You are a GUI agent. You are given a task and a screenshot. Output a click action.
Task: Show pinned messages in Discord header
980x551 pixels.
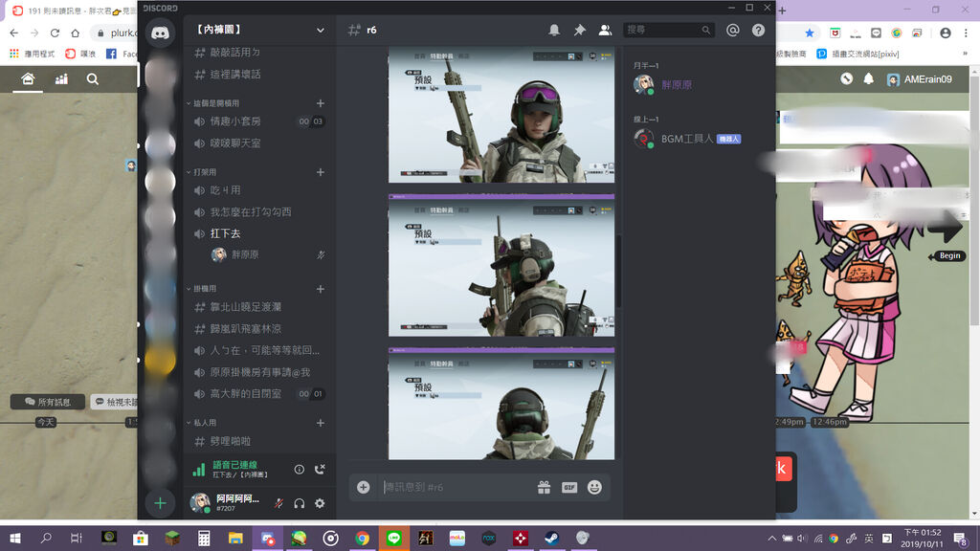[x=579, y=30]
